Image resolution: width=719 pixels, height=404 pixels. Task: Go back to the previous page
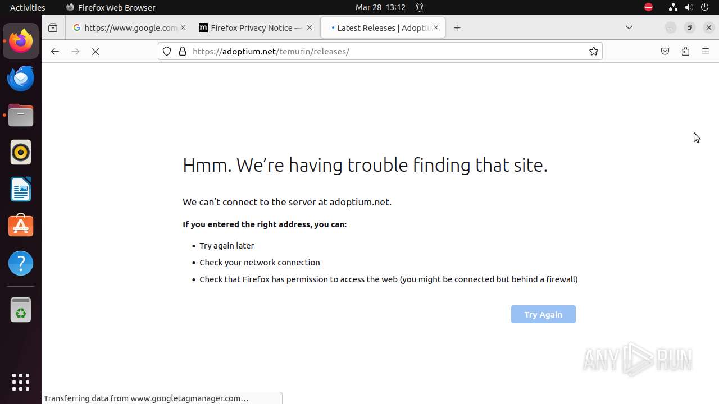(x=54, y=51)
